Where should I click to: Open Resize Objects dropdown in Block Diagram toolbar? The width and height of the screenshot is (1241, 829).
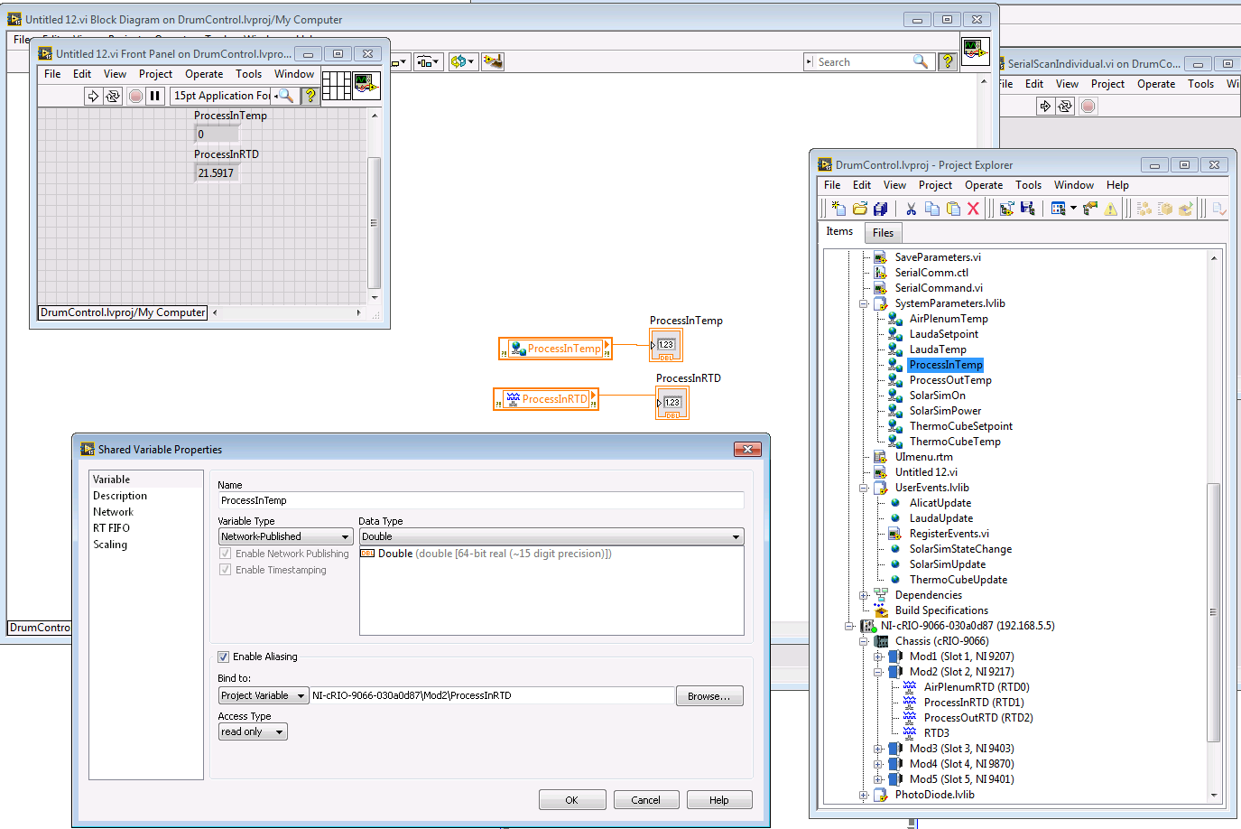tap(429, 61)
